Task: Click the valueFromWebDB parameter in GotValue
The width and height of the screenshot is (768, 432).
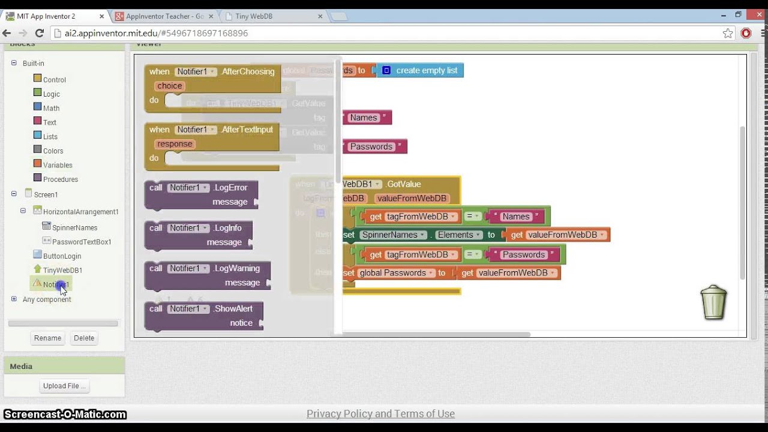Action: [412, 198]
